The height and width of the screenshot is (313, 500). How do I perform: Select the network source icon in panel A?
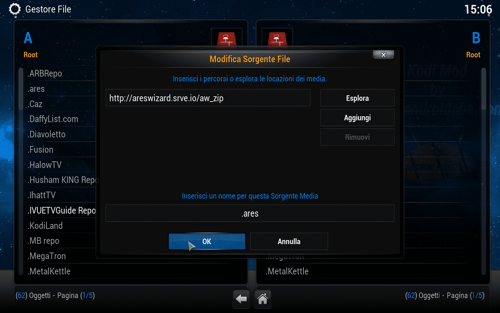point(227,39)
